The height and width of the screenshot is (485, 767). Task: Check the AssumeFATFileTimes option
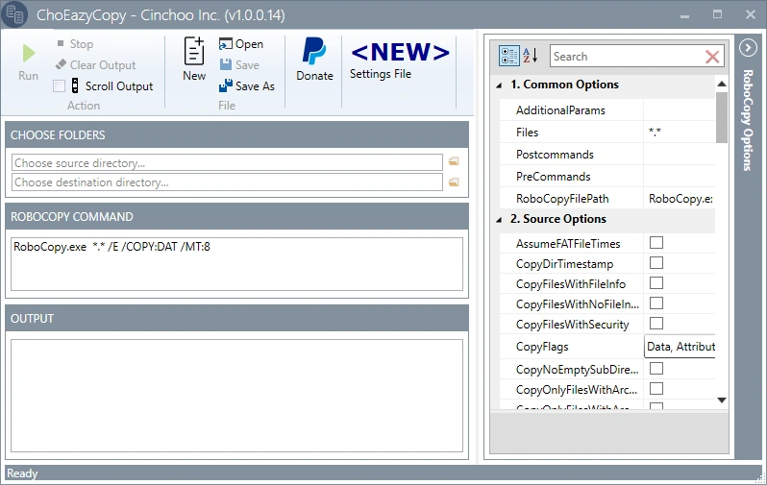pos(656,242)
